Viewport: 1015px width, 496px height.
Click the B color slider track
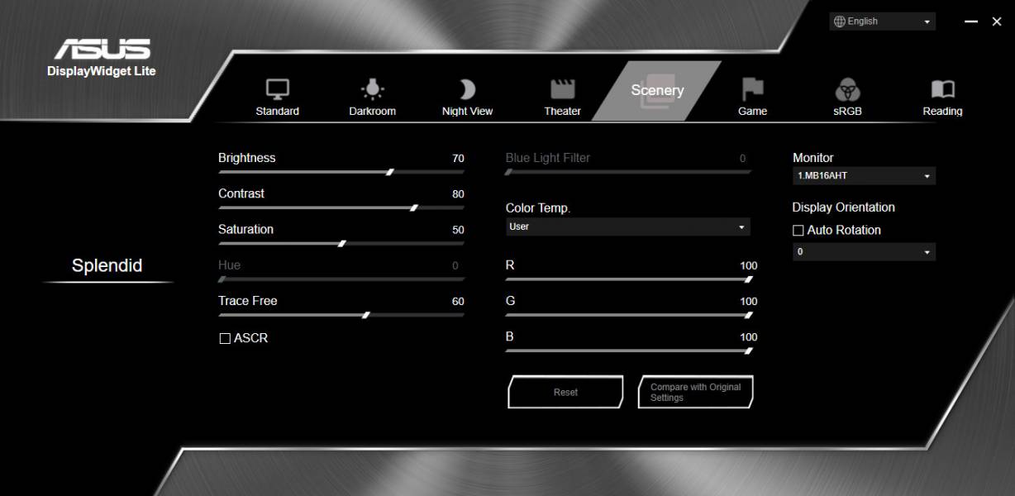tap(629, 351)
